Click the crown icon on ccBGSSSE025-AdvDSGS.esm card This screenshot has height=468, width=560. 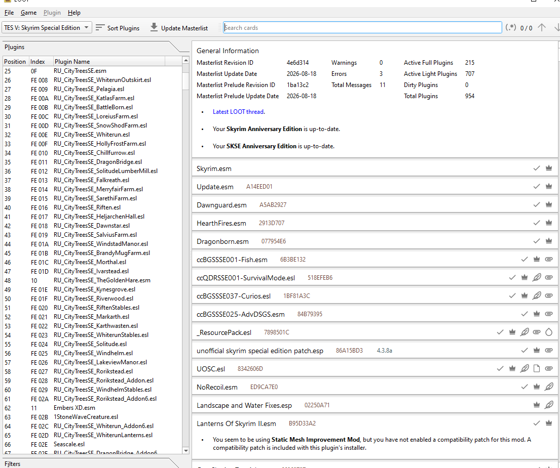[x=536, y=314]
